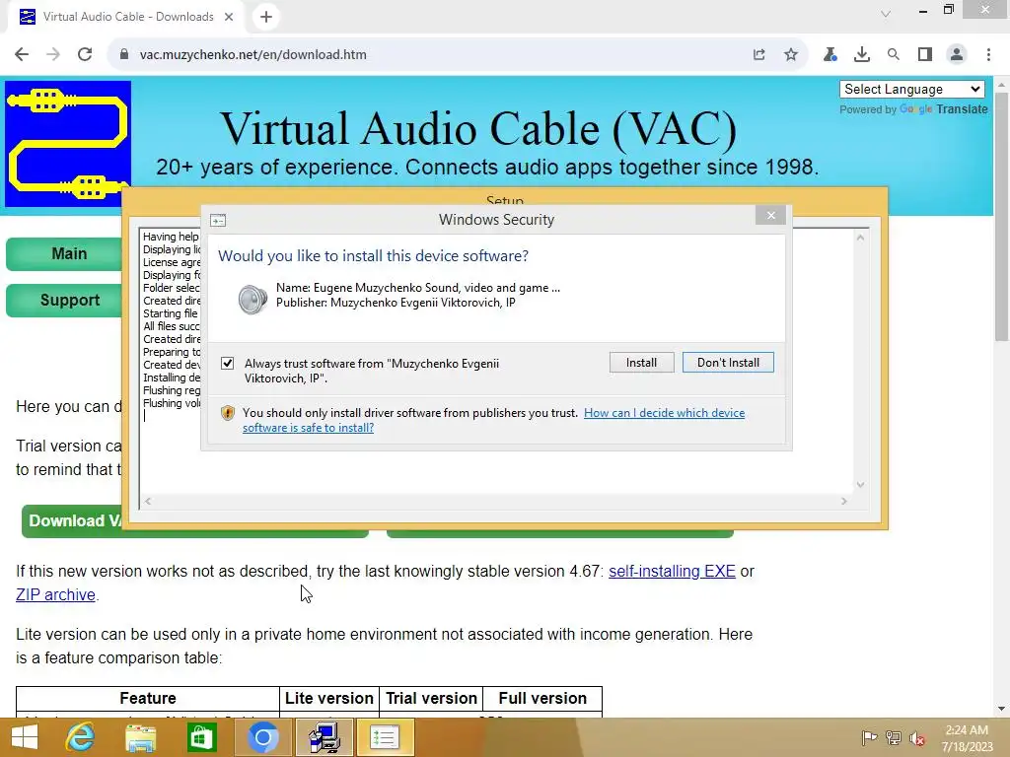The width and height of the screenshot is (1010, 757).
Task: Open Action Center flag tray icon
Action: 869,737
